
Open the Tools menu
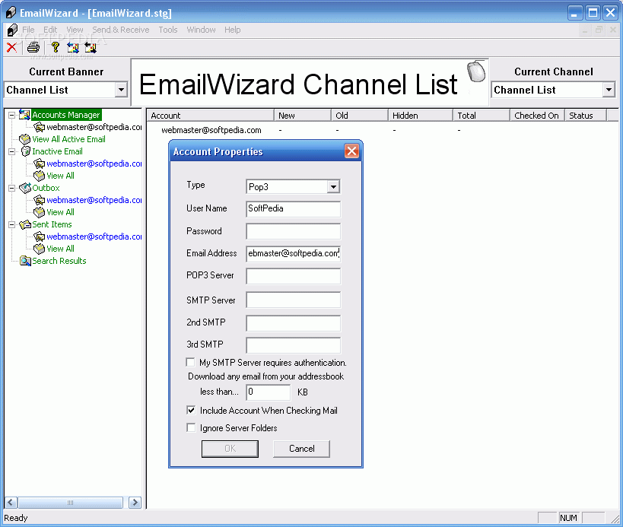pos(168,30)
